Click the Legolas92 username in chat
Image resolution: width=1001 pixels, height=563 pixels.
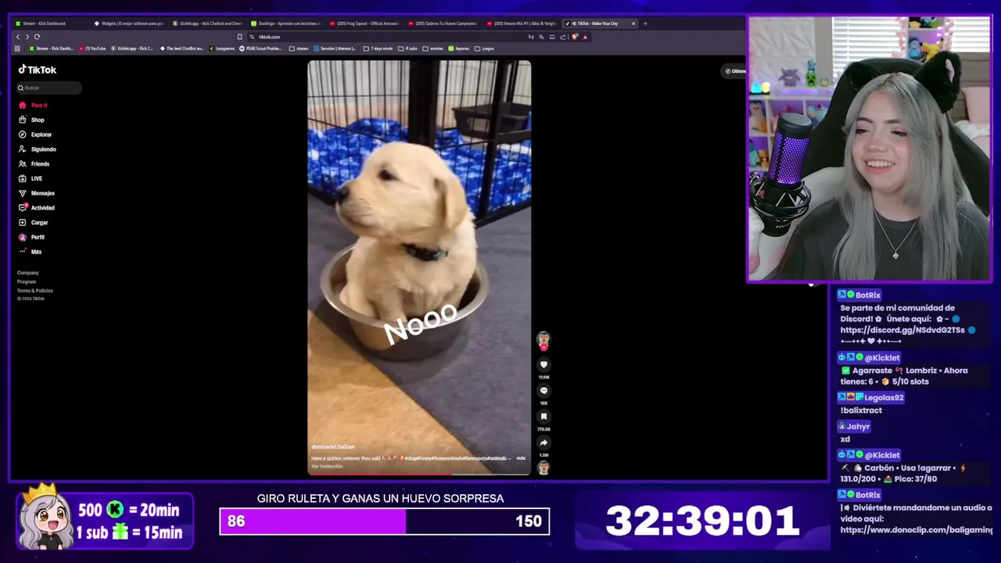(884, 397)
